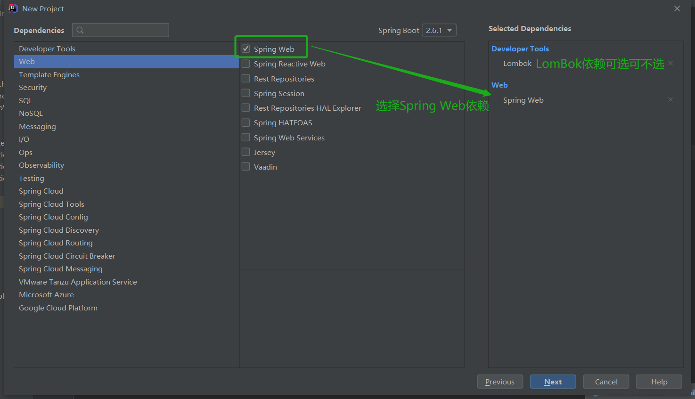695x399 pixels.
Task: Choose the NoSQL category
Action: pyautogui.click(x=127, y=114)
